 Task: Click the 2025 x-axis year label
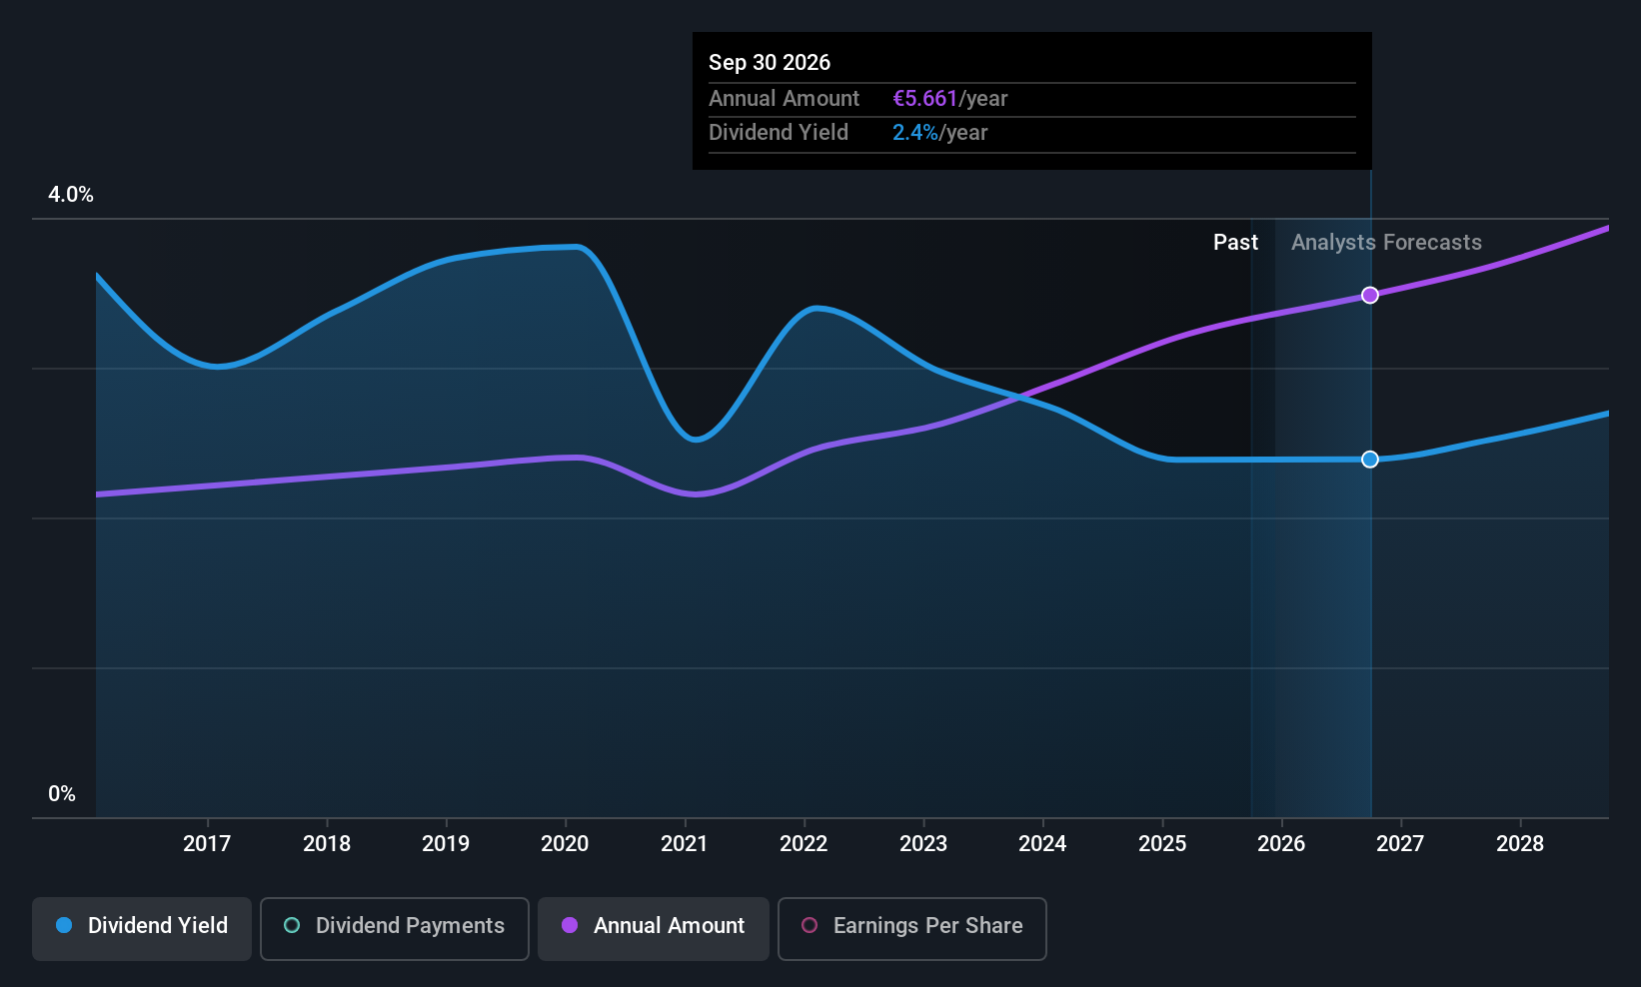pyautogui.click(x=1162, y=844)
